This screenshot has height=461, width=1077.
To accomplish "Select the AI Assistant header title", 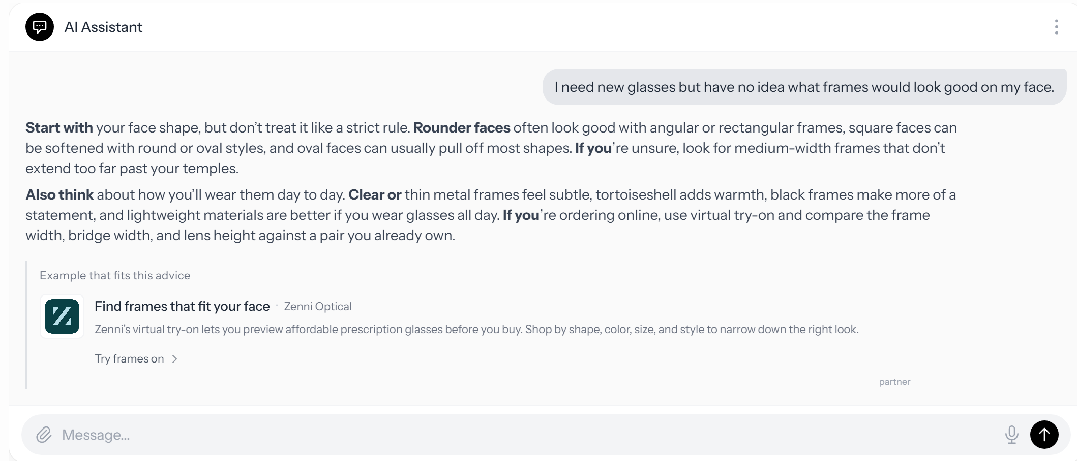I will (103, 27).
